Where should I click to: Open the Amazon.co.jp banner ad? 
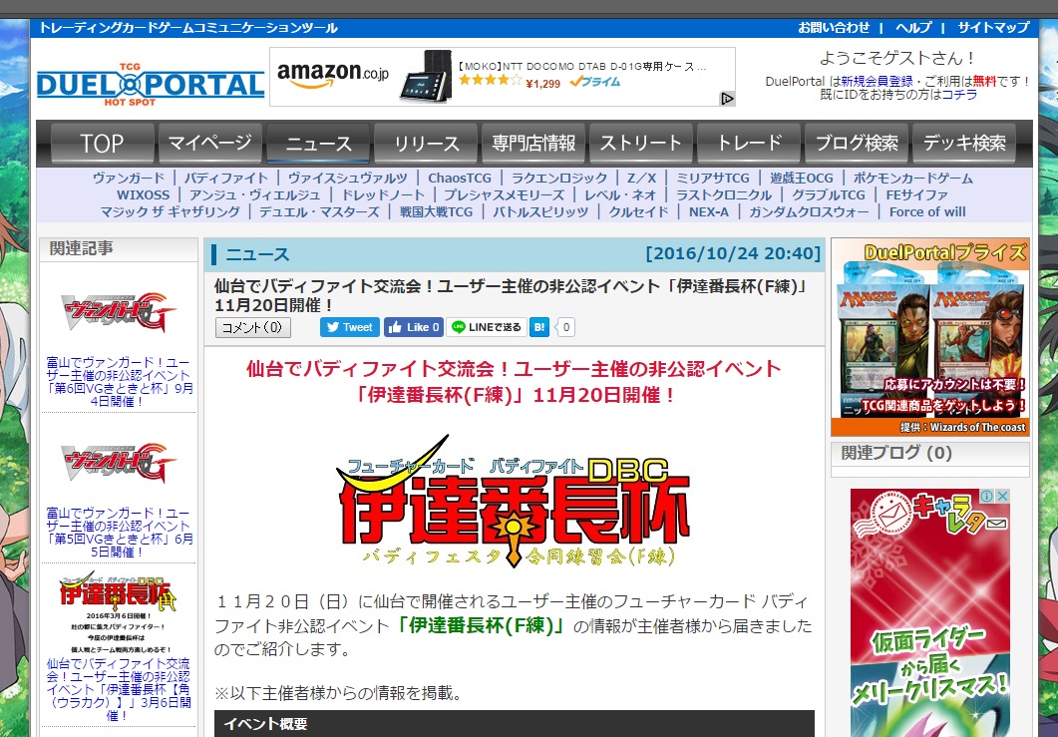click(502, 76)
